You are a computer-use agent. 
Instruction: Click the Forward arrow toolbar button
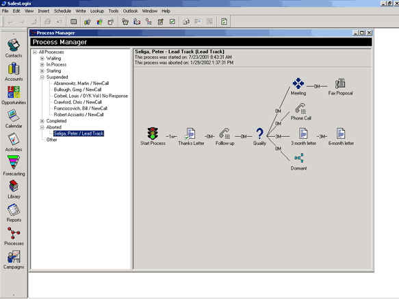pos(22,22)
